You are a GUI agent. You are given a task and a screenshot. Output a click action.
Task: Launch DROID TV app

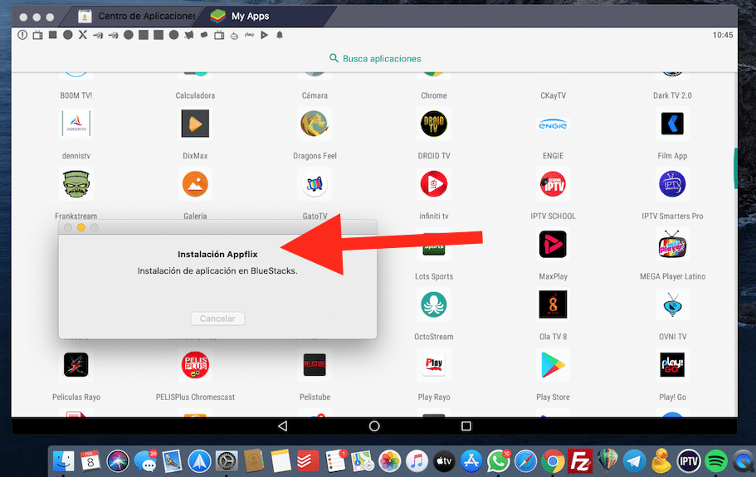coord(434,124)
